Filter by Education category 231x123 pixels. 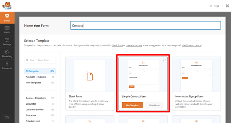coord(40,115)
